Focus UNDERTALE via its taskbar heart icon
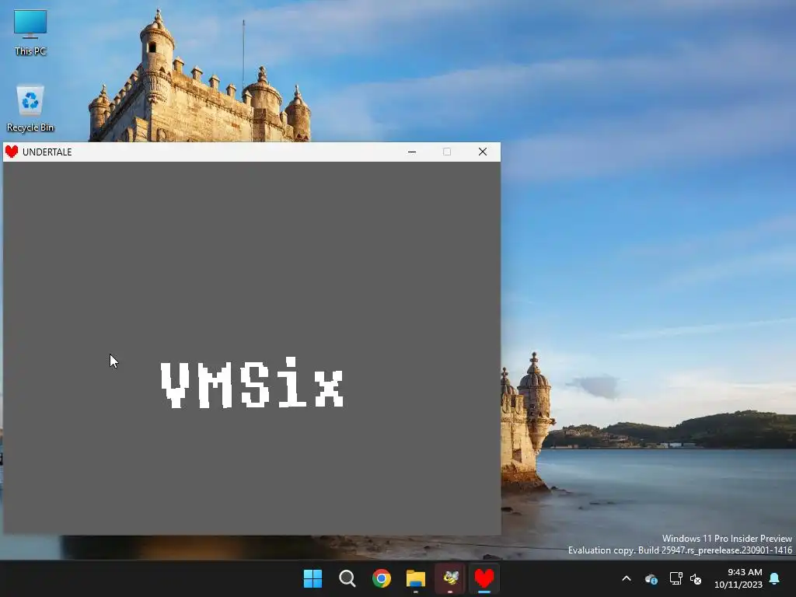This screenshot has width=796, height=597. click(484, 578)
